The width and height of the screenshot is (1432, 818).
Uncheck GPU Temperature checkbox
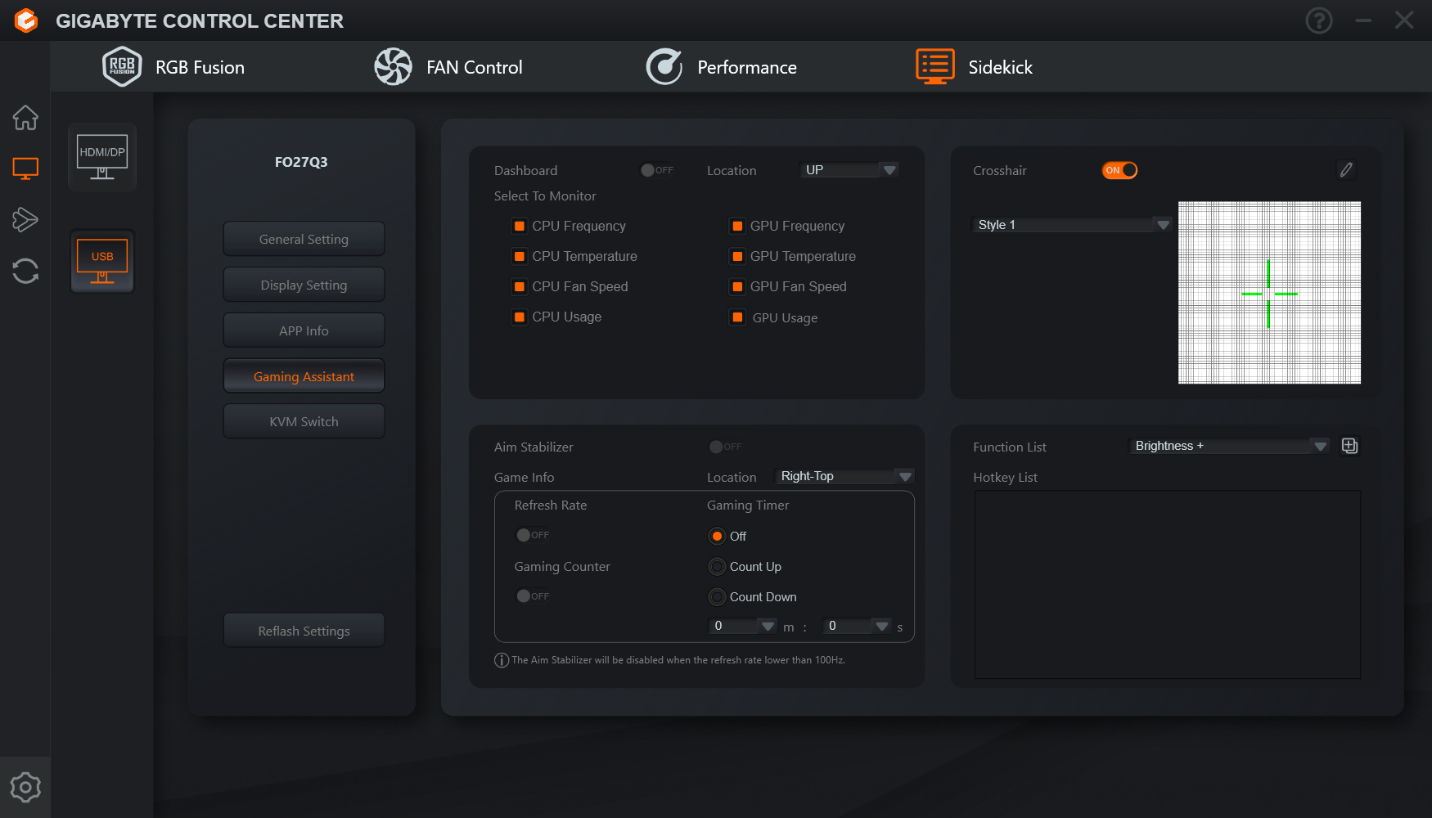tap(737, 256)
